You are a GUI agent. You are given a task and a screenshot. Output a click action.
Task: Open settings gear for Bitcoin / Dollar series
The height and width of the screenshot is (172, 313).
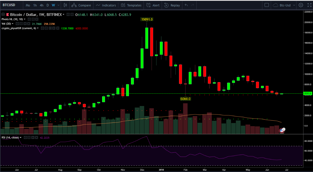(72, 14)
